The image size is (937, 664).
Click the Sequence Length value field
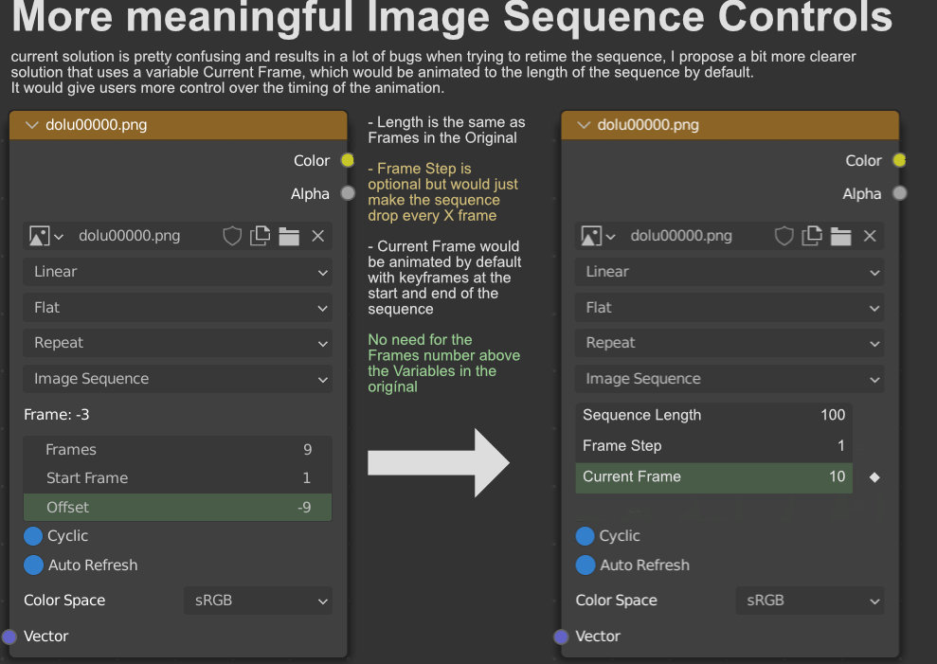coord(714,416)
